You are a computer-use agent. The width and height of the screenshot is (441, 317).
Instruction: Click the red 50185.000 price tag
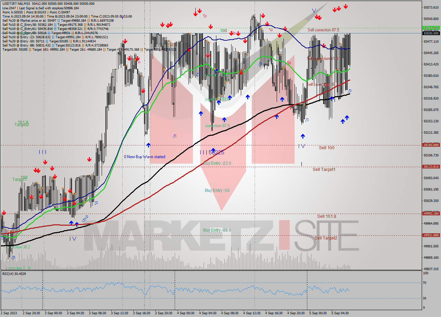[431, 145]
